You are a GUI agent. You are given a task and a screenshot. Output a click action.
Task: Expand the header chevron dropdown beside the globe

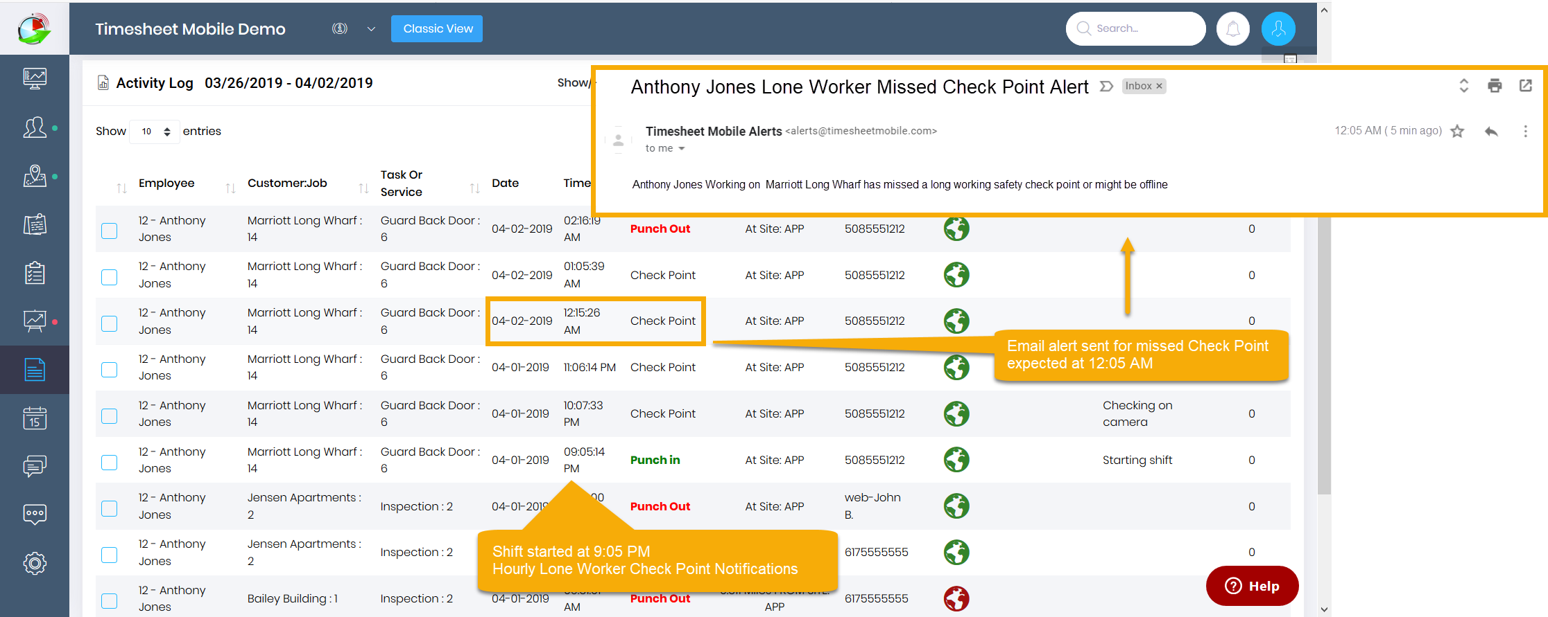tap(371, 29)
